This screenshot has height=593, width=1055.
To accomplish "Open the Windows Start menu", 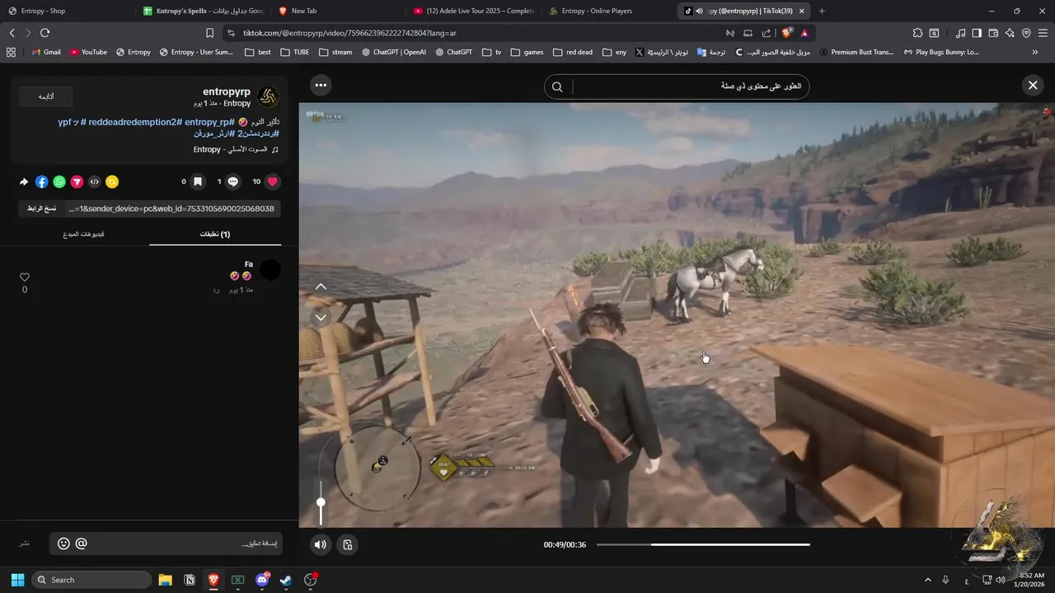I will click(x=17, y=580).
